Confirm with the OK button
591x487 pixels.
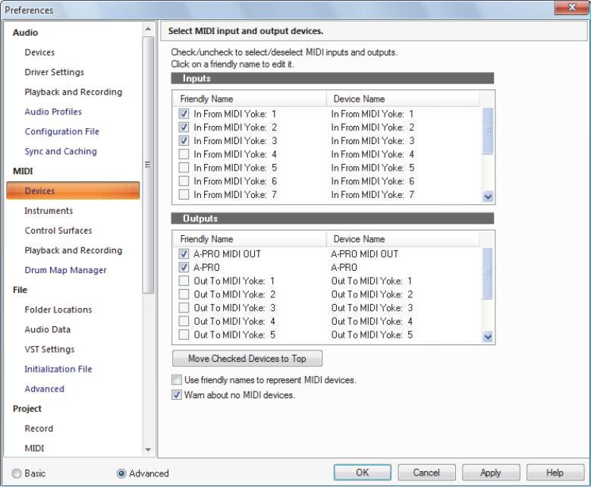[362, 473]
